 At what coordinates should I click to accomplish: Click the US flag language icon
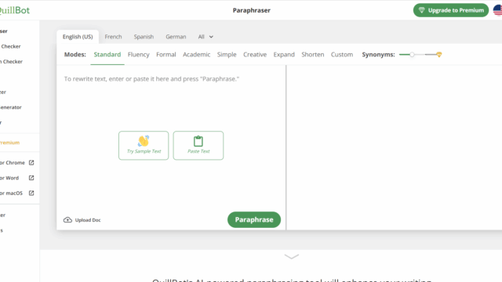click(498, 10)
